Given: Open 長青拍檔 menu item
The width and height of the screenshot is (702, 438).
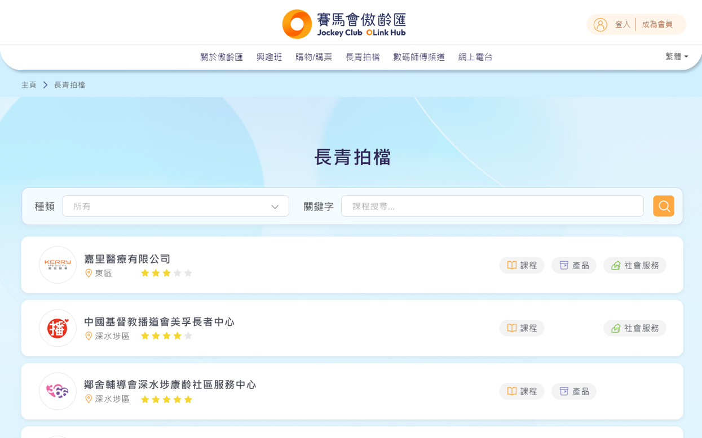Looking at the screenshot, I should coord(363,57).
